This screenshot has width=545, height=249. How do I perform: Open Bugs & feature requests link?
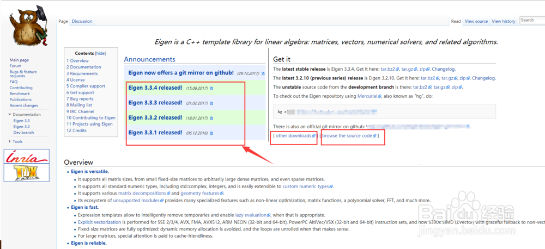(23, 73)
